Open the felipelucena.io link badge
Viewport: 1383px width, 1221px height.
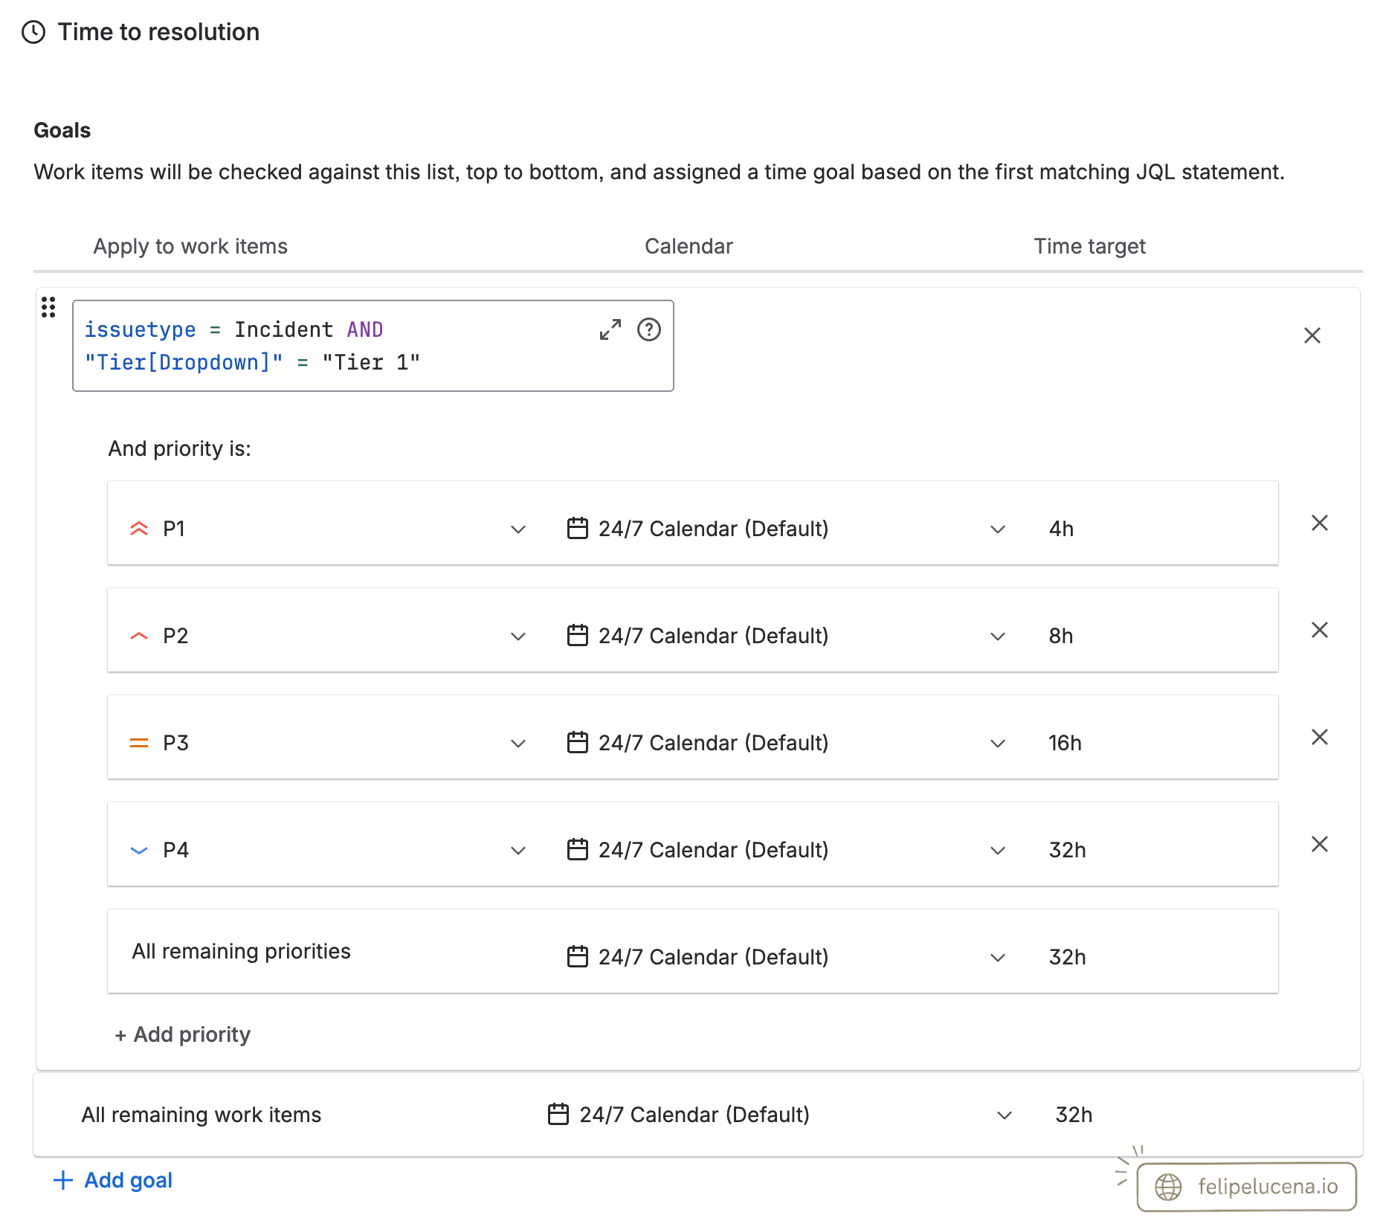(x=1247, y=1186)
